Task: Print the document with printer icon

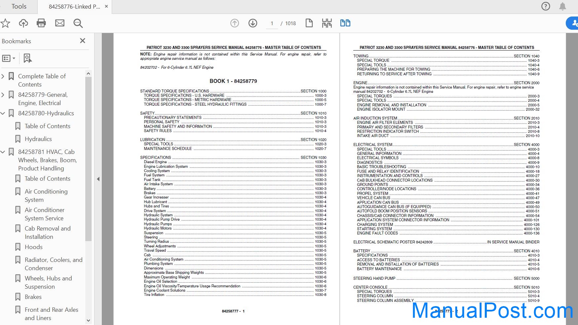Action: 41,23
